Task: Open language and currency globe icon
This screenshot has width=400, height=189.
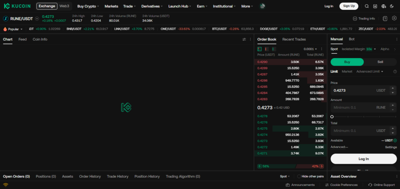Action: tap(384, 6)
